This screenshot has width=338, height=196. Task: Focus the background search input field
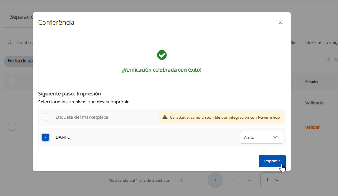[18, 43]
